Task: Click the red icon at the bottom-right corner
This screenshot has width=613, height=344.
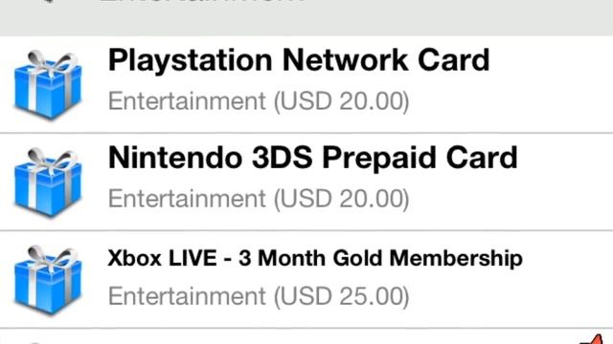Action: pyautogui.click(x=597, y=339)
